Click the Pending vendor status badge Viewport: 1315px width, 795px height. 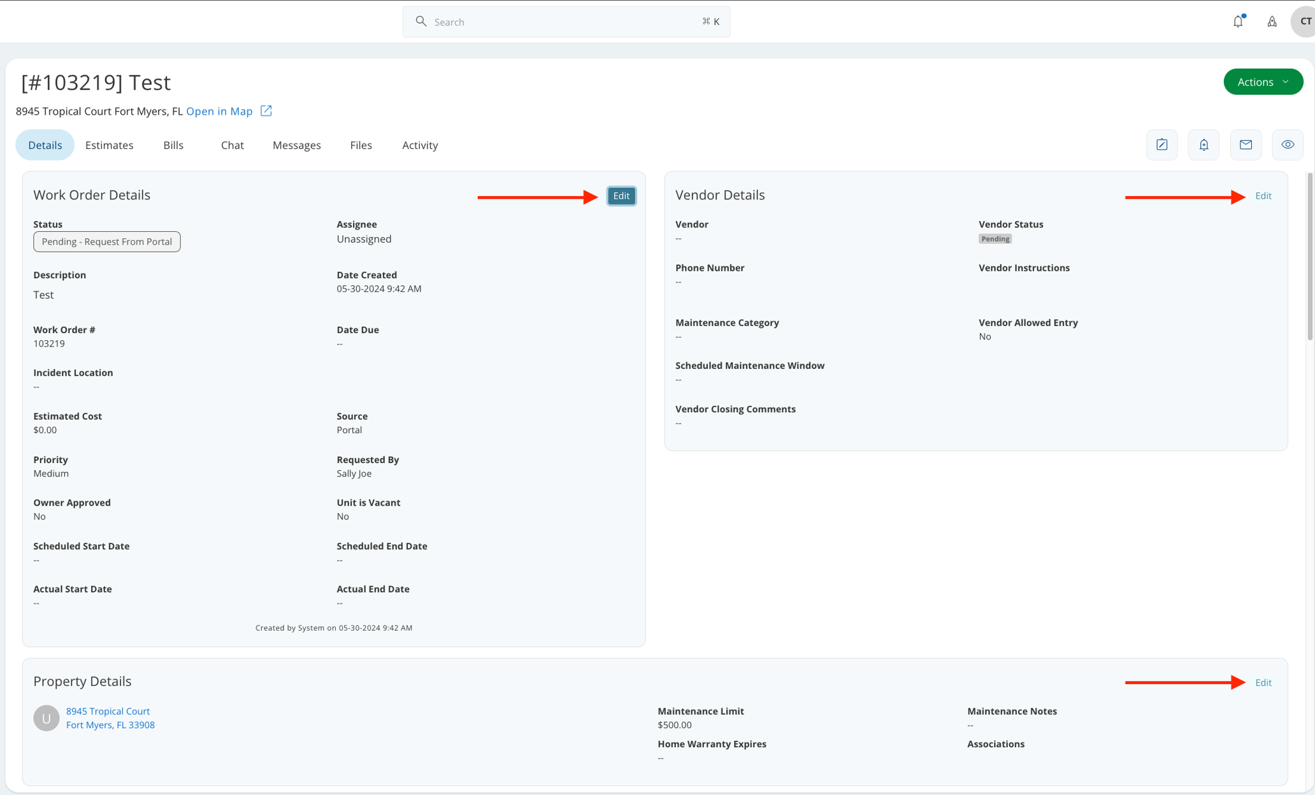tap(995, 238)
